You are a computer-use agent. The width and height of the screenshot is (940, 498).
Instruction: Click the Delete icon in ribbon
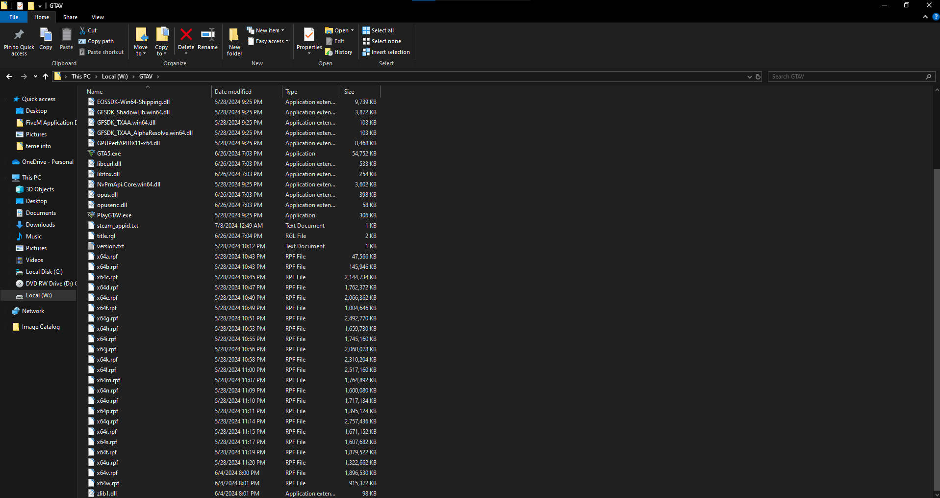[186, 35]
